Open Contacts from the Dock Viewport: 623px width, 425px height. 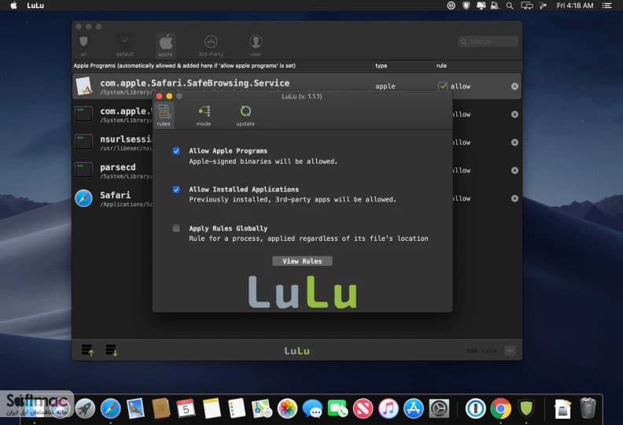click(x=161, y=408)
